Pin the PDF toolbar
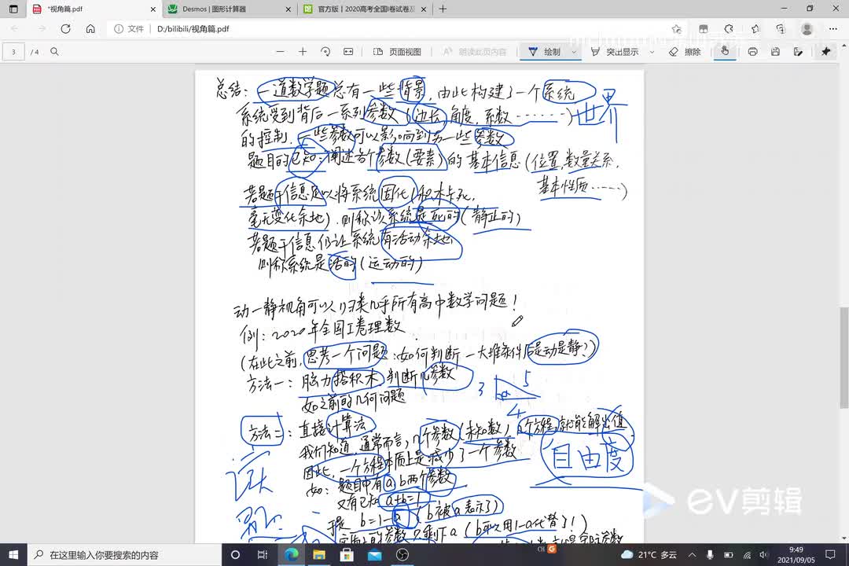Viewport: 849px width, 566px height. (x=825, y=51)
